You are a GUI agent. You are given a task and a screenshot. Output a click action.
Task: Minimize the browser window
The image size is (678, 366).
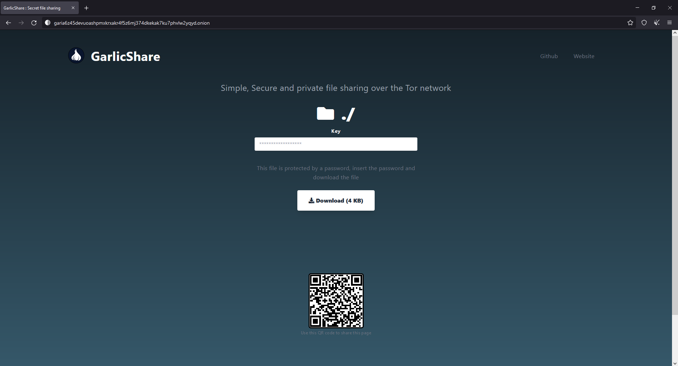click(x=637, y=8)
